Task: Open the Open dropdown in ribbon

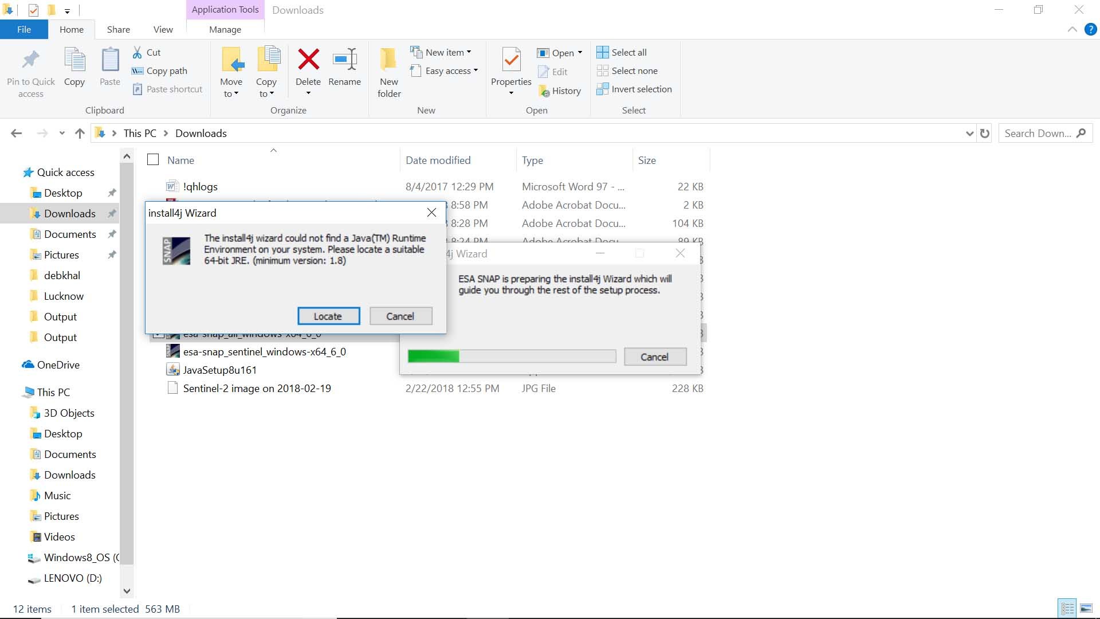Action: coord(580,52)
